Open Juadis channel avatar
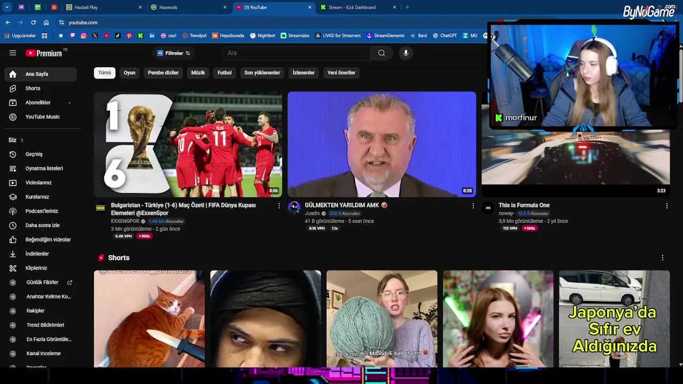Screen dimensions: 683x384 pos(294,207)
